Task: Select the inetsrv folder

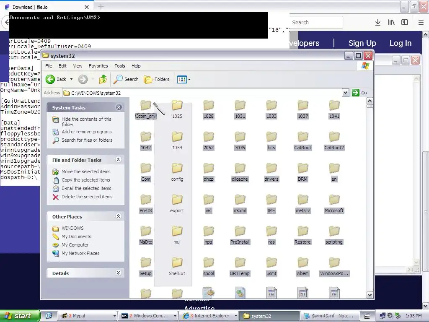Action: [x=302, y=204]
